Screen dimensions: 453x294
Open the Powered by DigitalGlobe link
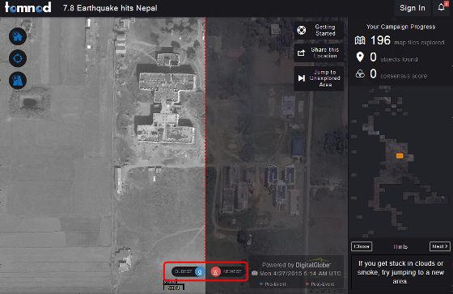click(296, 265)
